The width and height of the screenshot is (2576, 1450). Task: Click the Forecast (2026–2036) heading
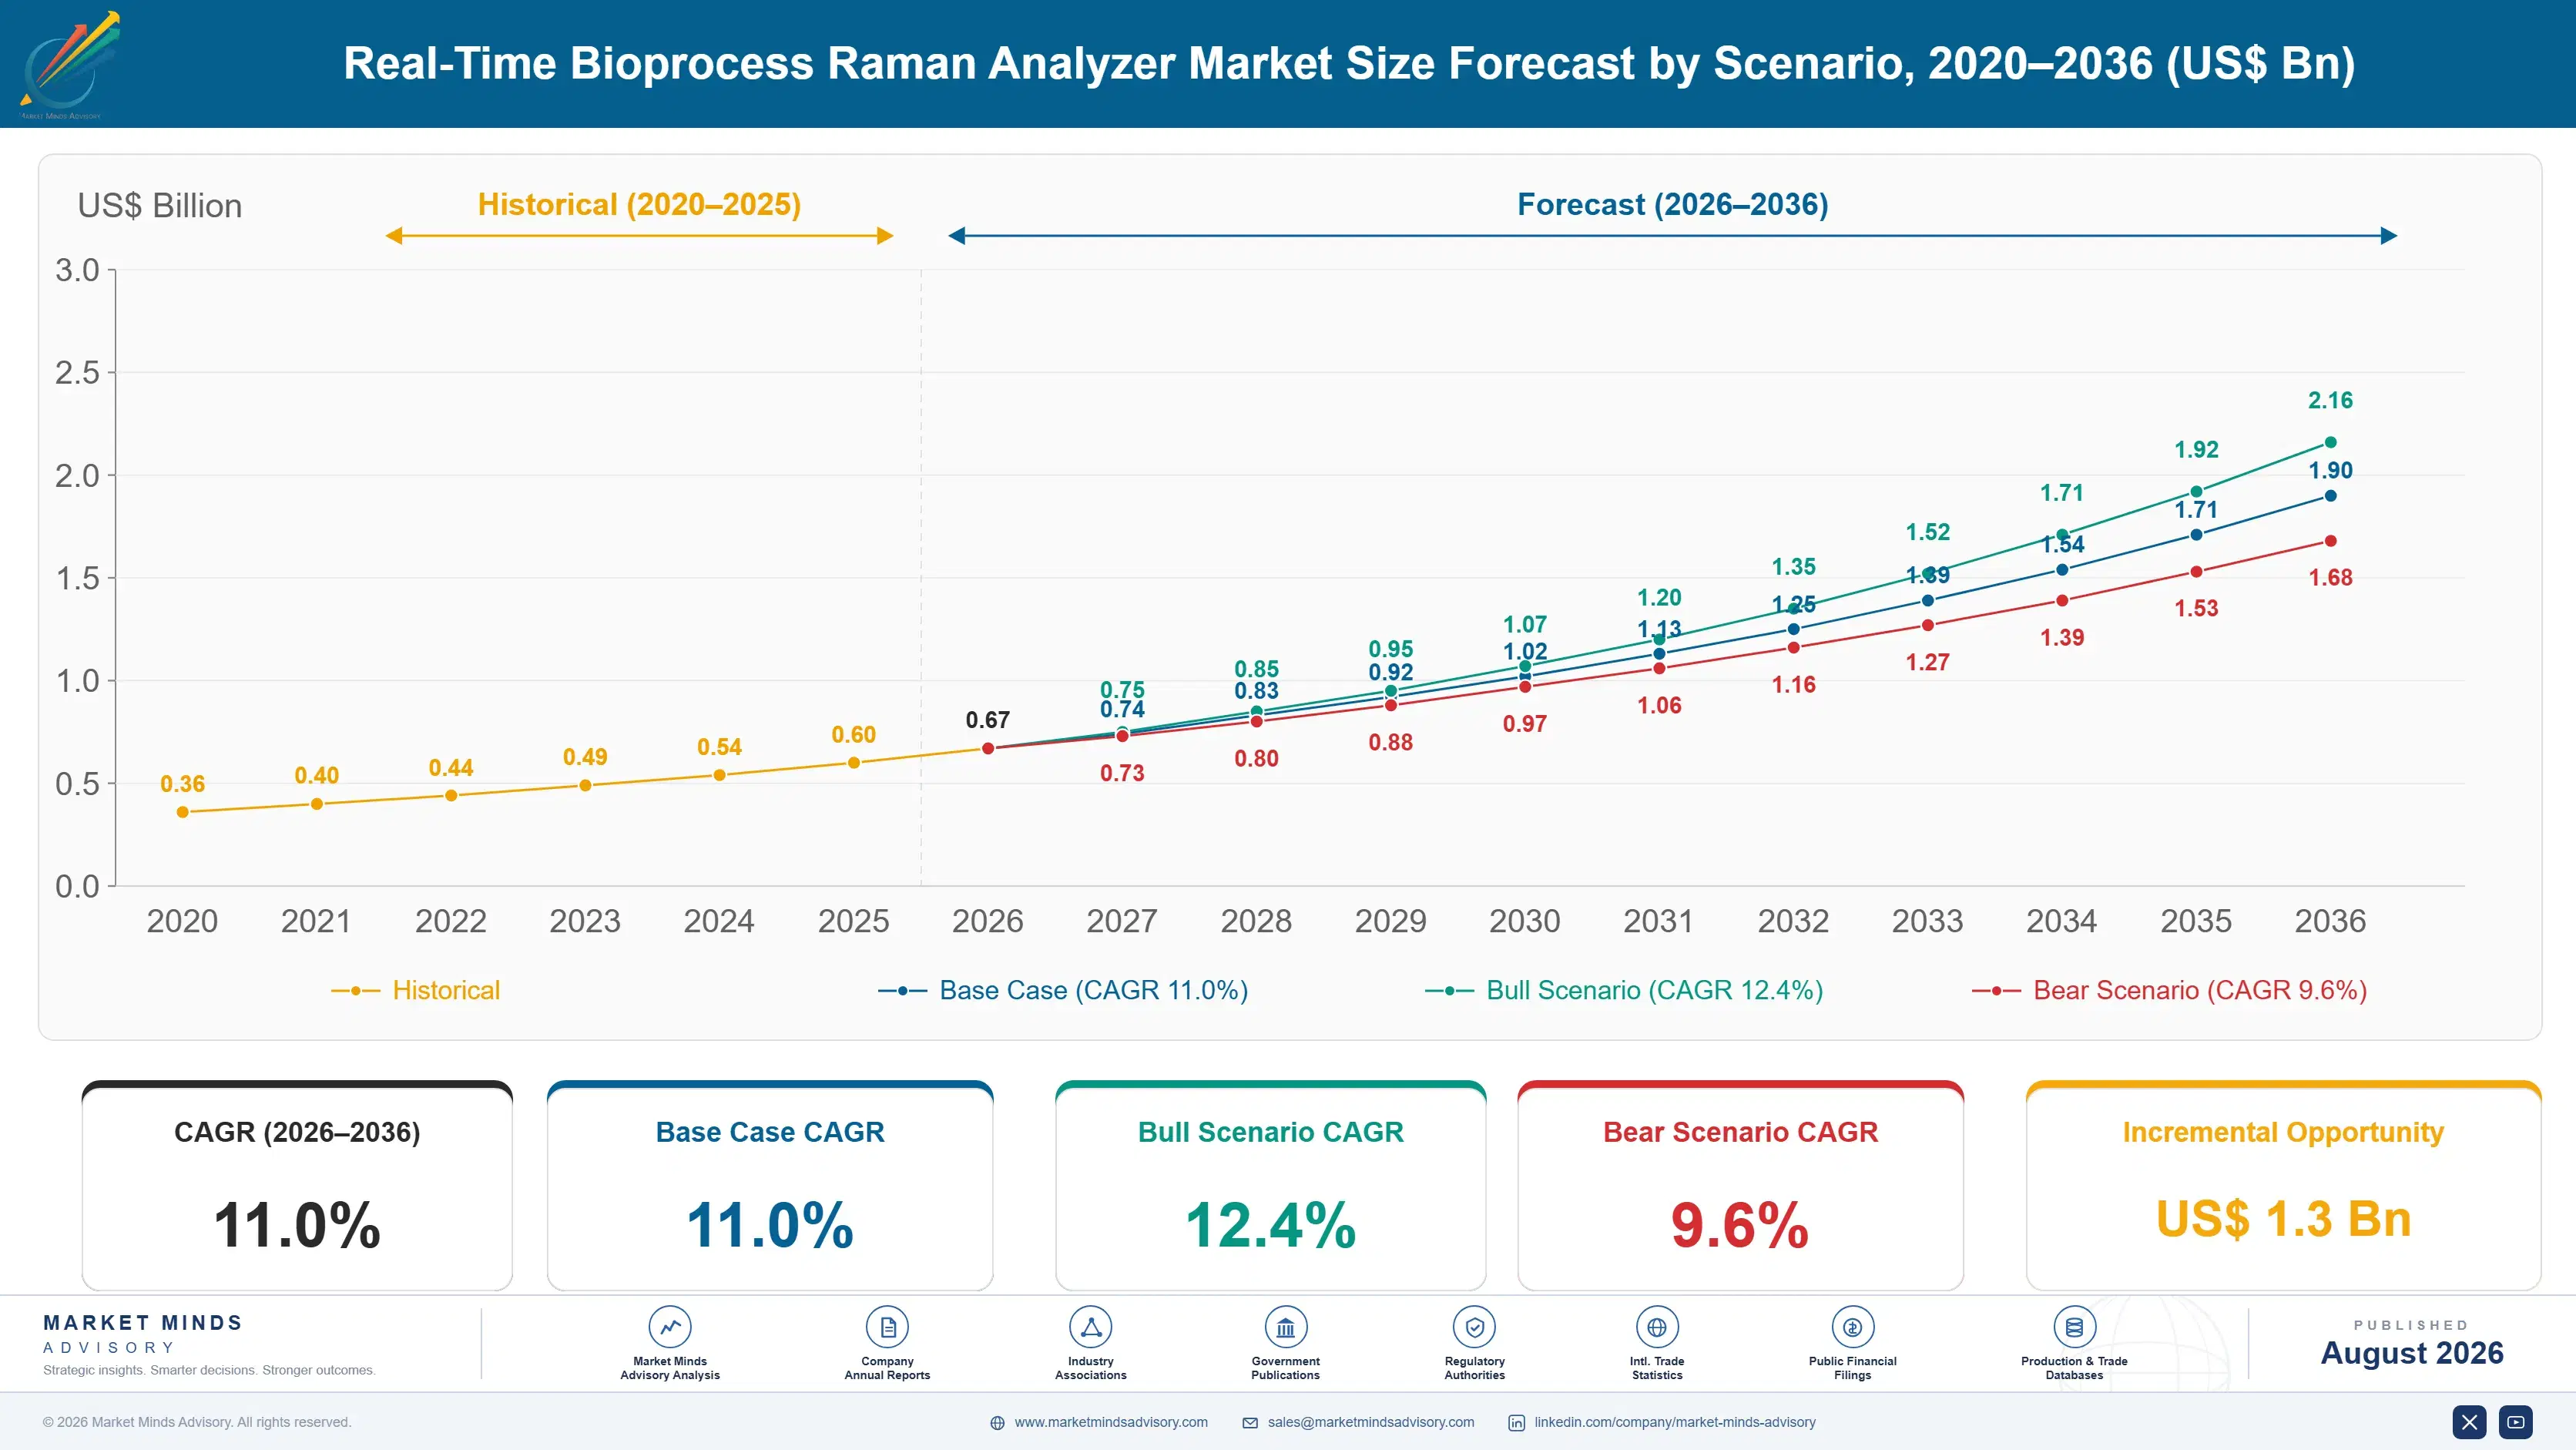pos(1673,204)
